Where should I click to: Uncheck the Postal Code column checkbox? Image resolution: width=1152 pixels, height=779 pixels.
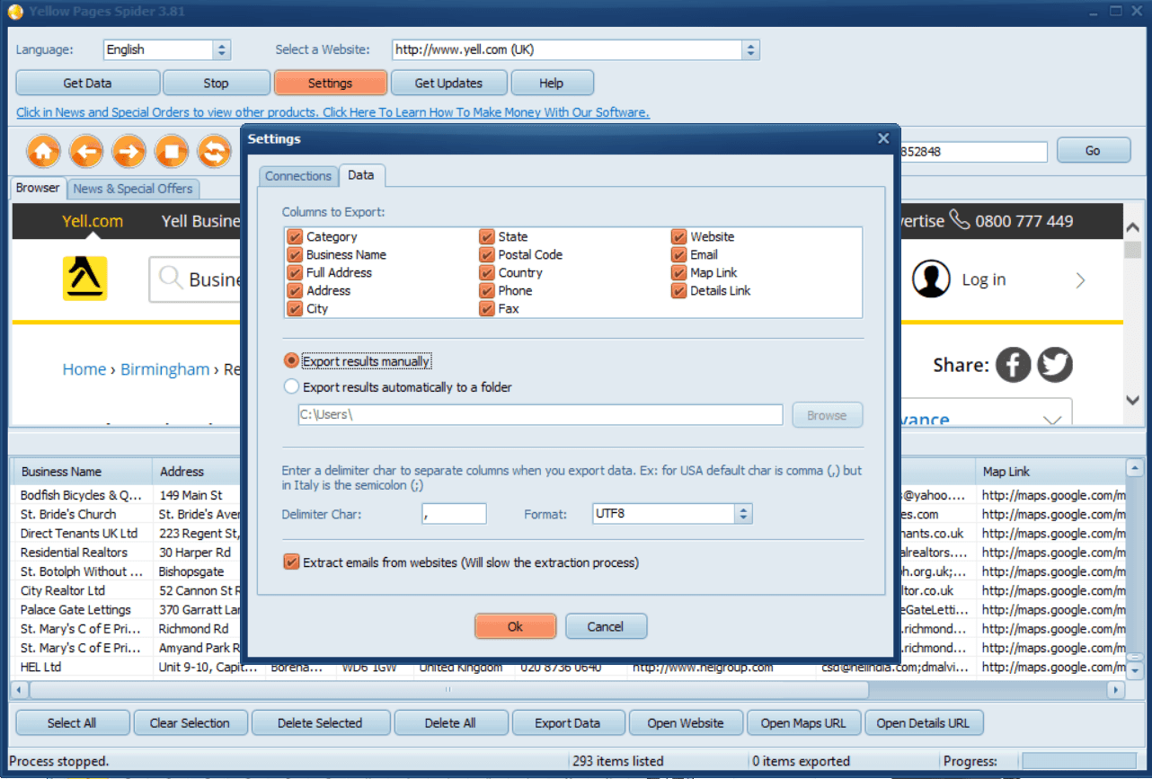(486, 255)
